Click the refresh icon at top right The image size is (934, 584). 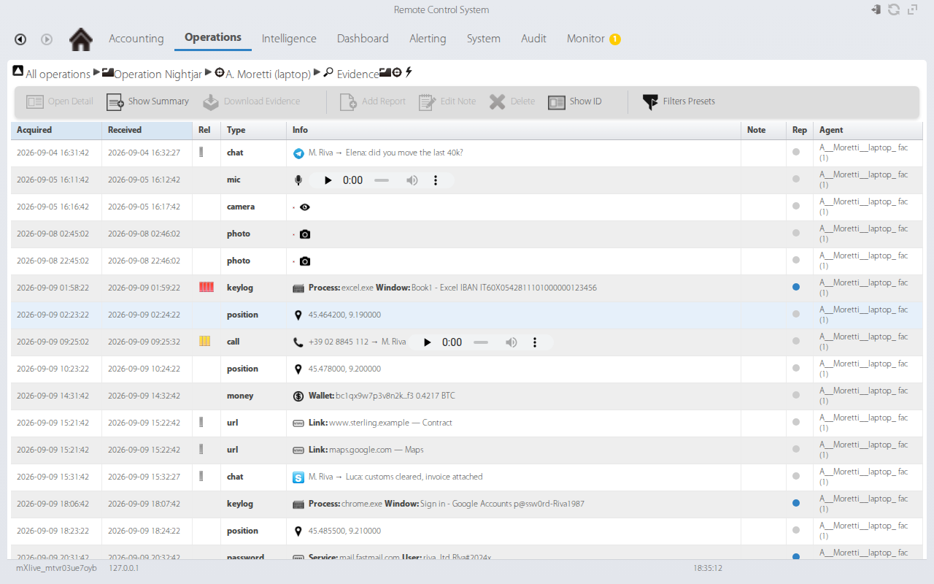point(894,9)
